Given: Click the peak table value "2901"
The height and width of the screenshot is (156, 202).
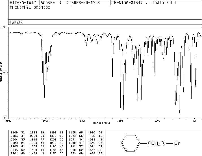Looking at the screenshot, I should (14, 153).
